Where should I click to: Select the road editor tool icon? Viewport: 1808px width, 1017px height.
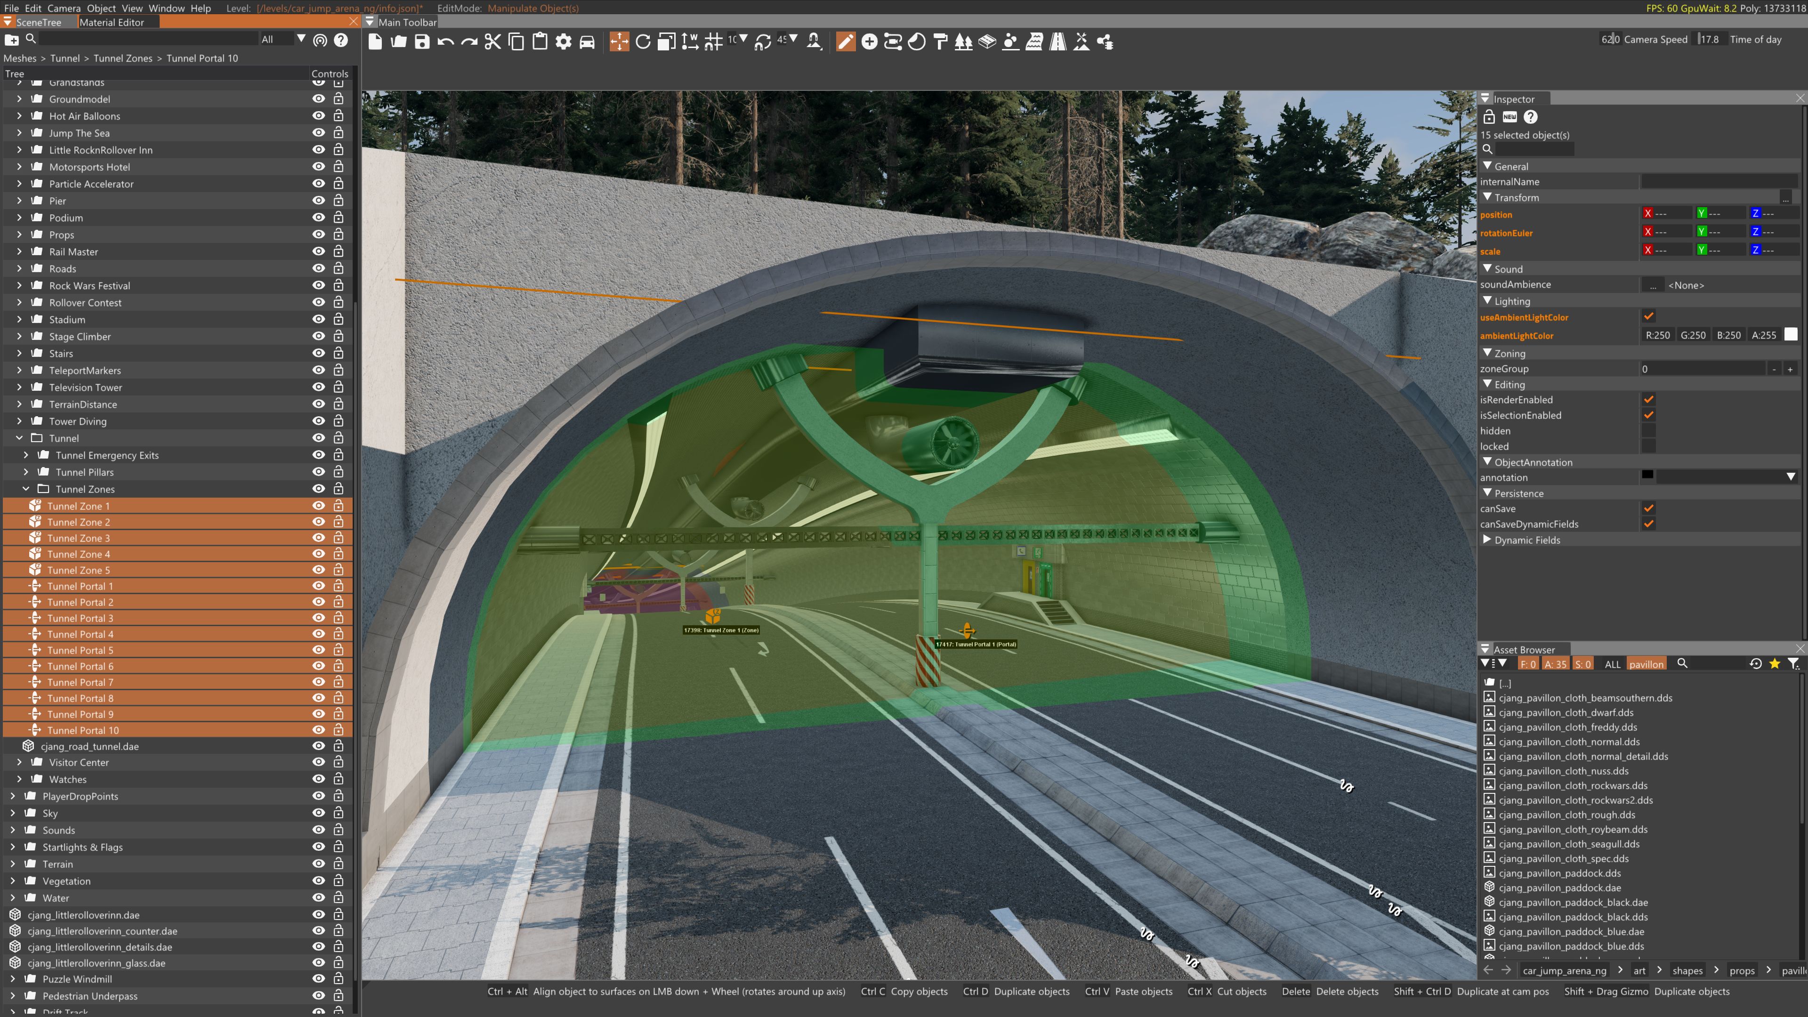tap(1057, 42)
